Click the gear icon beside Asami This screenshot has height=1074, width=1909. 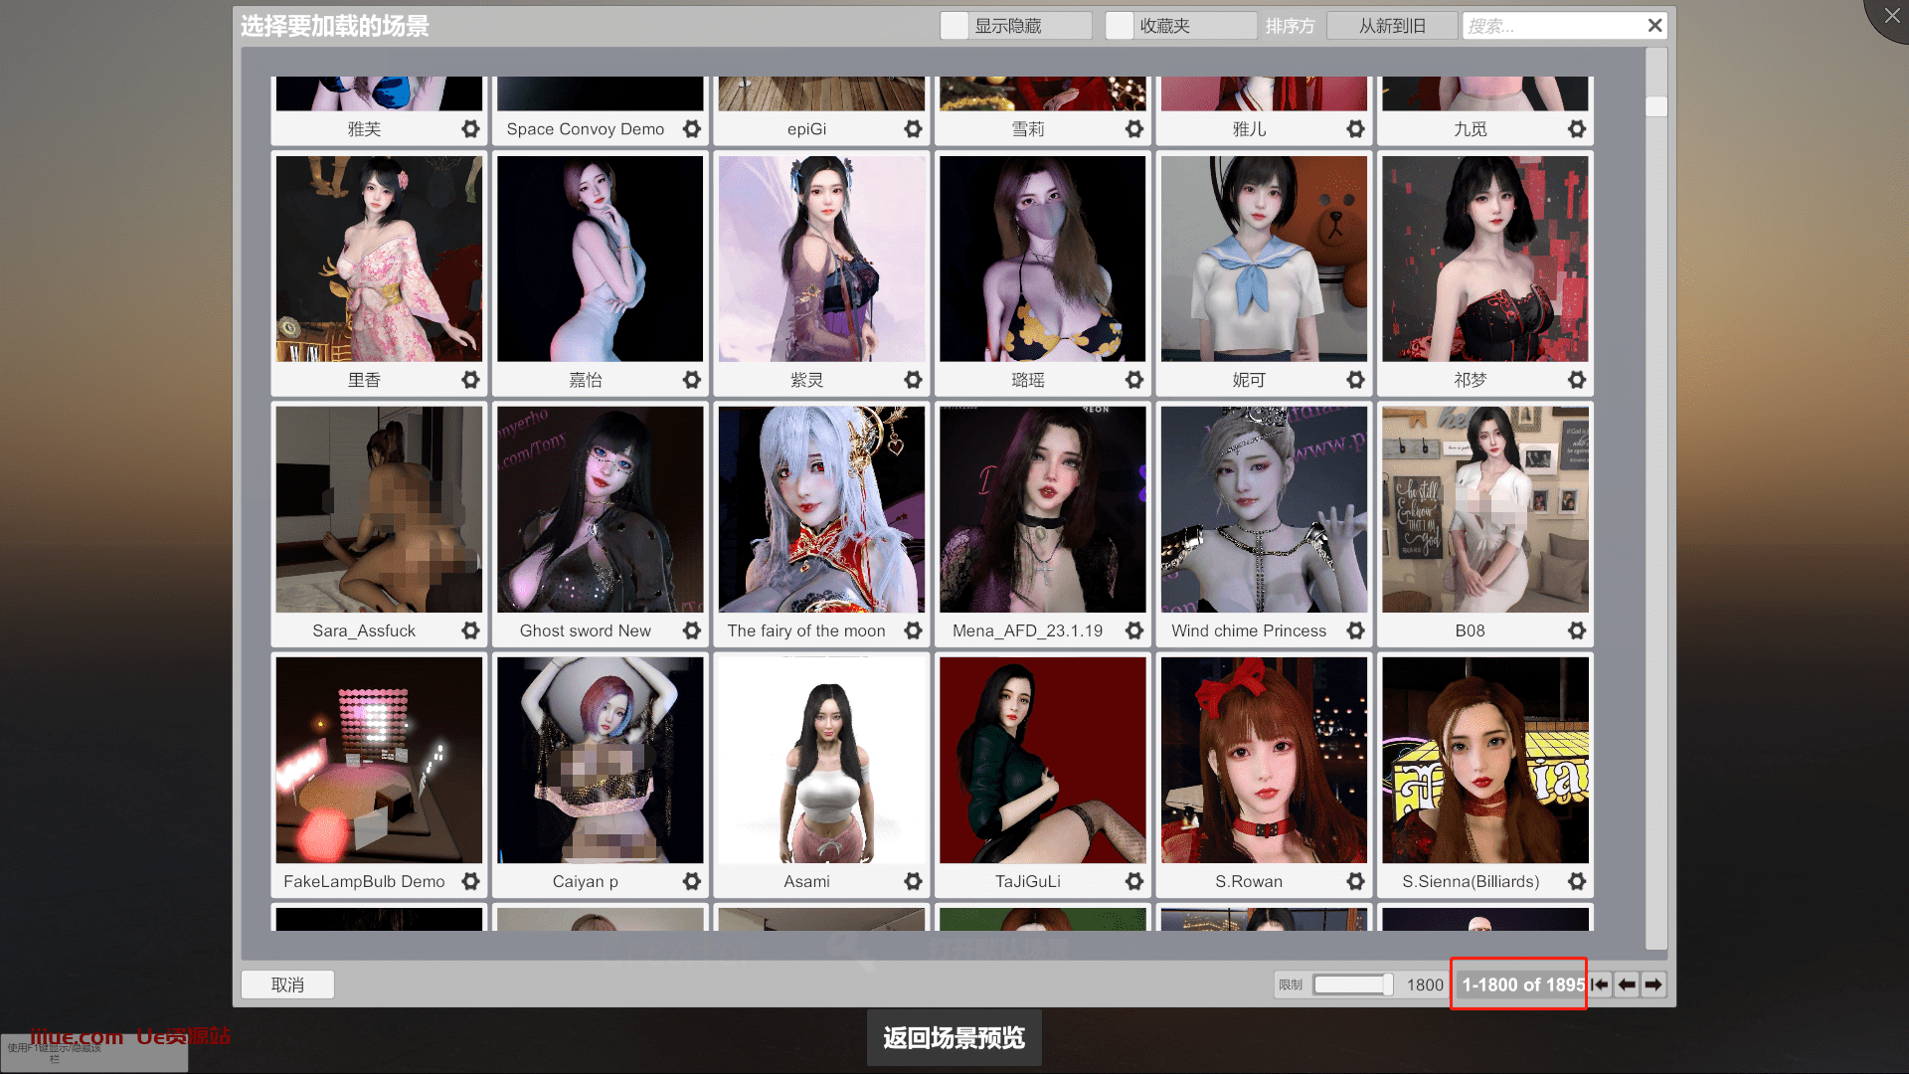[x=913, y=881]
